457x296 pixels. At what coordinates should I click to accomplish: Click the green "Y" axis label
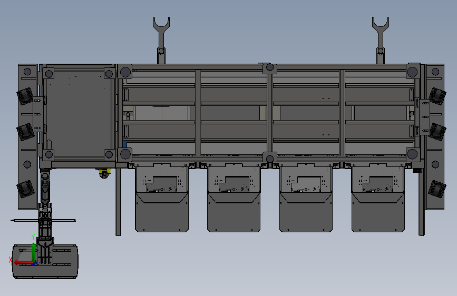(x=33, y=237)
